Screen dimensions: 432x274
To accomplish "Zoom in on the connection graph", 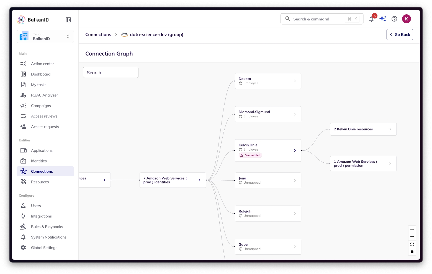I will 412,229.
